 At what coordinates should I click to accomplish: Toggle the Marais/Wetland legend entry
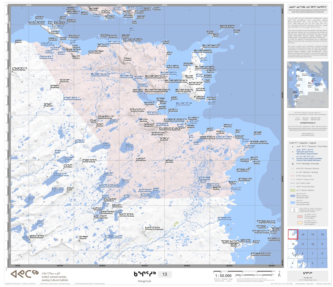[x=292, y=190]
